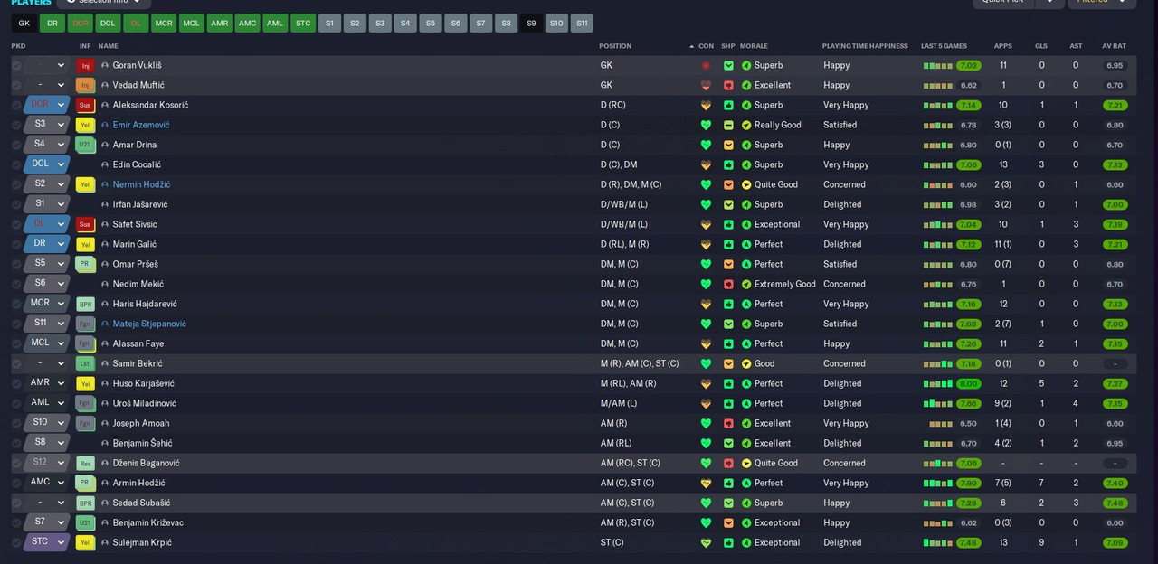Click the red match sharpness icon for Vedad Muftić
Screen dimensions: 1158x564
coord(728,85)
